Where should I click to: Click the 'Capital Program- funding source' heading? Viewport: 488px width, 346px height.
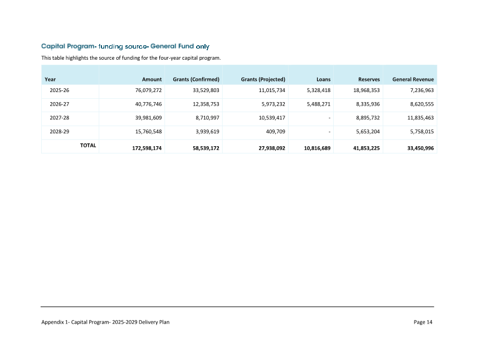(x=125, y=46)
